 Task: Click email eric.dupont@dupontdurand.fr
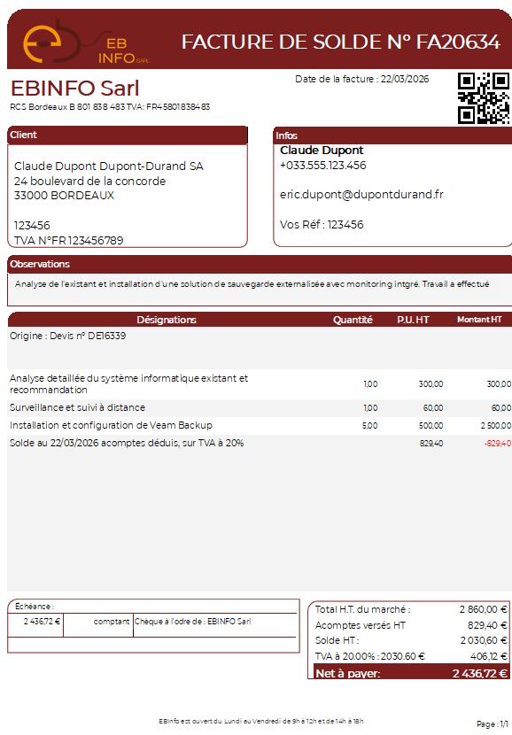(361, 195)
